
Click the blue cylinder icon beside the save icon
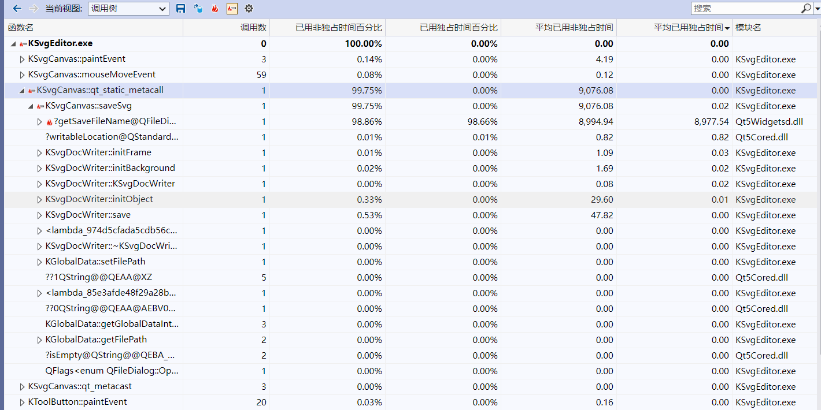click(x=198, y=9)
